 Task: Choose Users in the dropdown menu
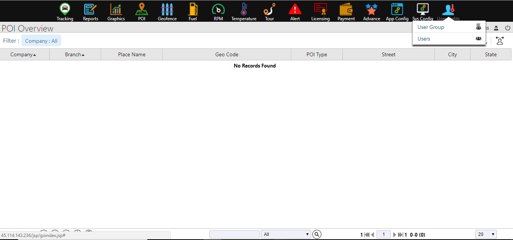(424, 39)
